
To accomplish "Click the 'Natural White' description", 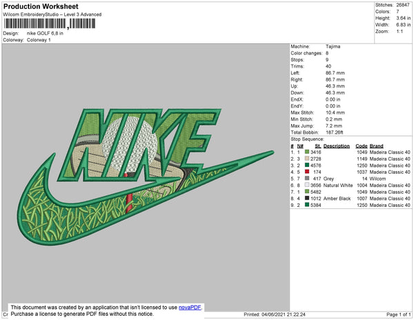I will [x=338, y=186].
